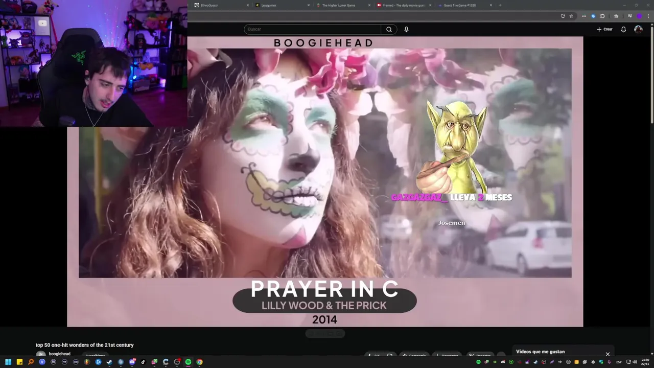The image size is (654, 368).
Task: Open Discord from the taskbar
Action: pos(132,362)
